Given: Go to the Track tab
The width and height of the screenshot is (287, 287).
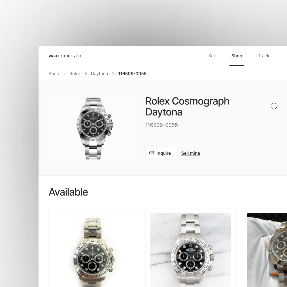Looking at the screenshot, I should (263, 56).
